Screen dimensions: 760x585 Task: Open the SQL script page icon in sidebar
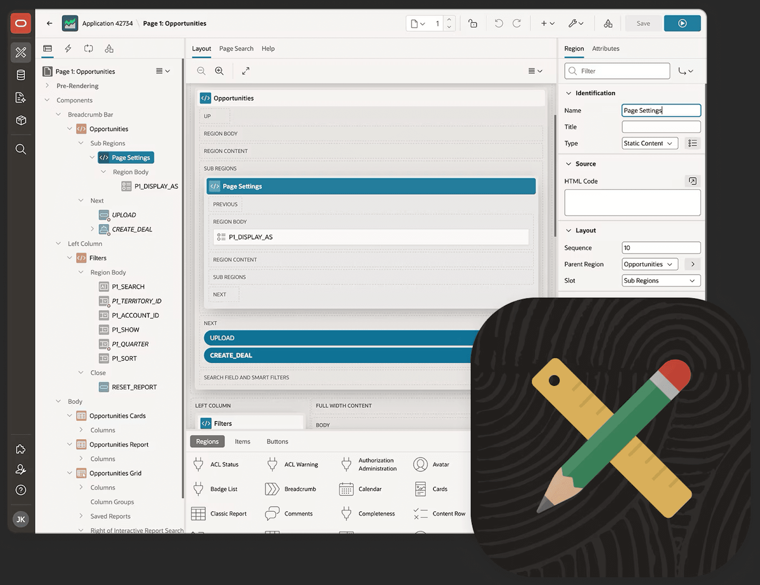[21, 97]
